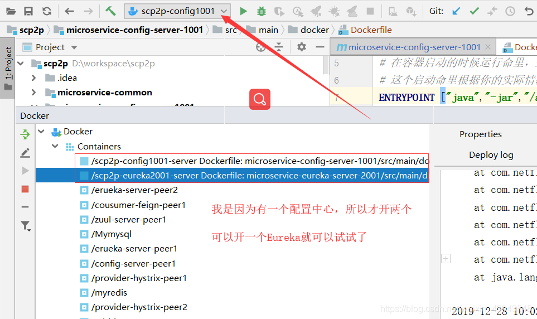The width and height of the screenshot is (537, 319).
Task: Close the microservice-config-server-1001 editor tab
Action: [488, 47]
